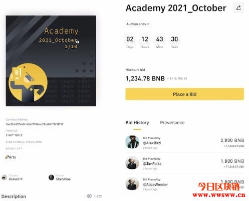Click the Place a Bid button
Viewport: 249px width, 201px height.
[184, 94]
